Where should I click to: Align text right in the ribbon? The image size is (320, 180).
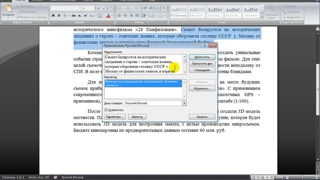tap(131, 15)
